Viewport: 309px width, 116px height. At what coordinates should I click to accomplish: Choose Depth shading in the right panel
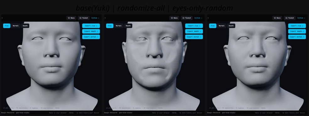(231, 26)
